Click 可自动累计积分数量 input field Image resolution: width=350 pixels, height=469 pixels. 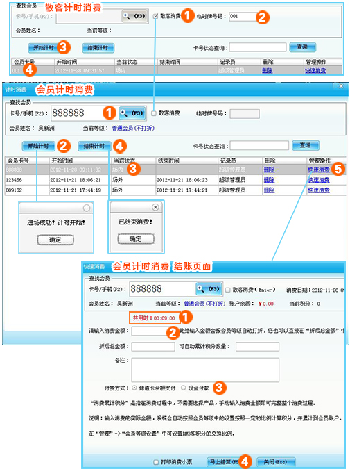tap(258, 347)
